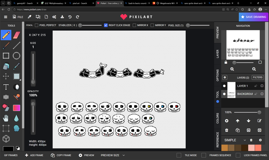Select the Hand pan tool
This screenshot has width=269, height=160.
tap(6, 118)
